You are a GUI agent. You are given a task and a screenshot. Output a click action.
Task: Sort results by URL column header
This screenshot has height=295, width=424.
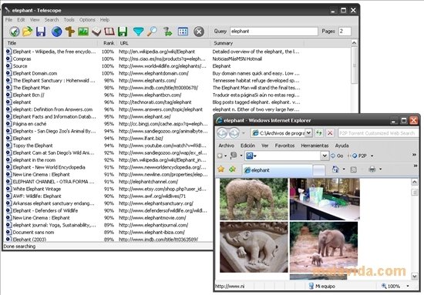[x=164, y=43]
